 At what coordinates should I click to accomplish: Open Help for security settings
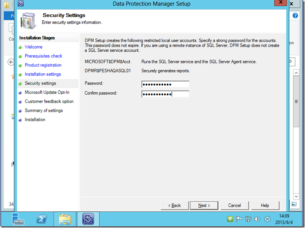pyautogui.click(x=265, y=205)
